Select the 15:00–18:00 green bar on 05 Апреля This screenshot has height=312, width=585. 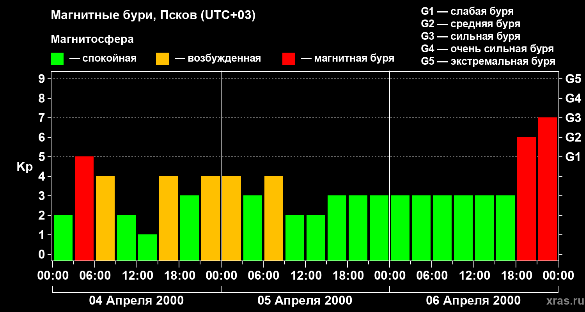click(337, 228)
